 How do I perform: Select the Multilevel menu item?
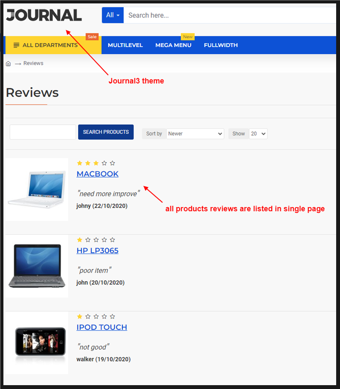tap(125, 45)
